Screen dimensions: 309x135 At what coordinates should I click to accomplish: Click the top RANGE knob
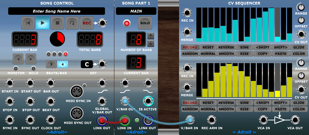pos(301,7)
